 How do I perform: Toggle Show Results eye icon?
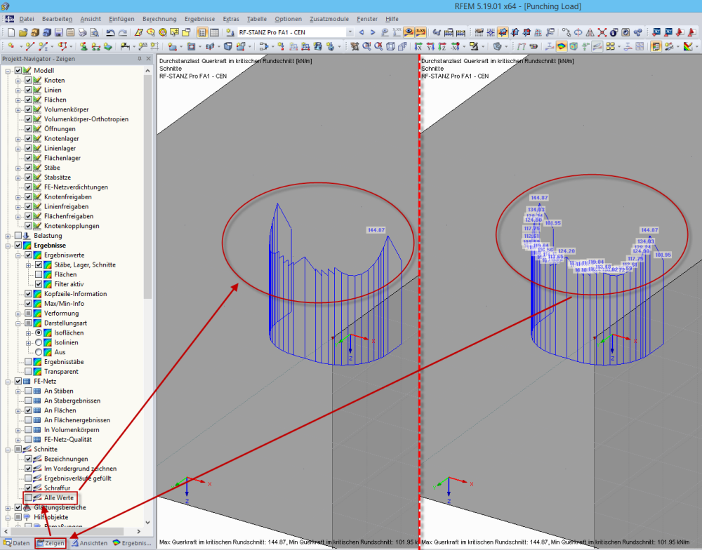pyautogui.click(x=409, y=32)
